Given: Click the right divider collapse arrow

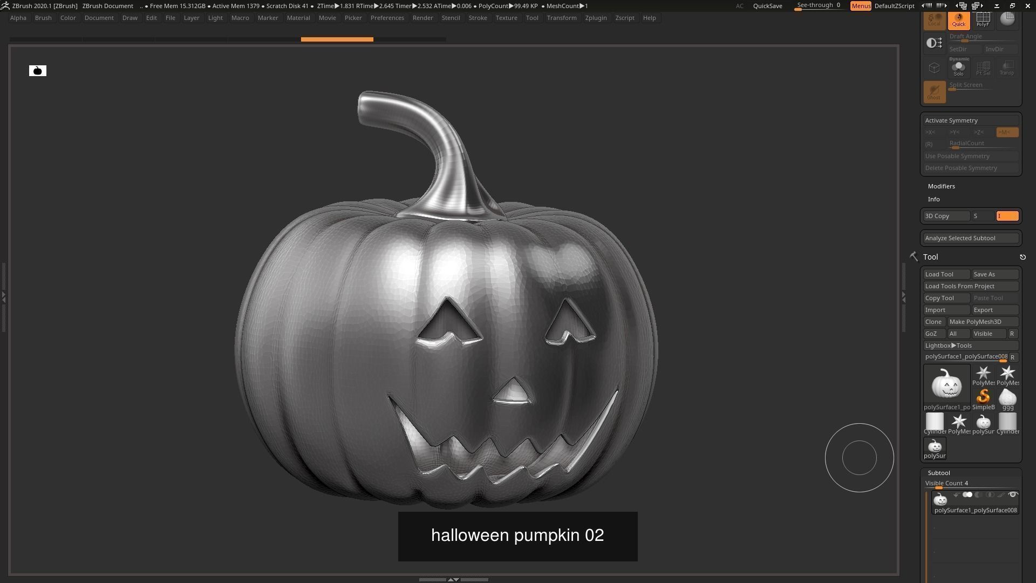Looking at the screenshot, I should click(x=904, y=296).
